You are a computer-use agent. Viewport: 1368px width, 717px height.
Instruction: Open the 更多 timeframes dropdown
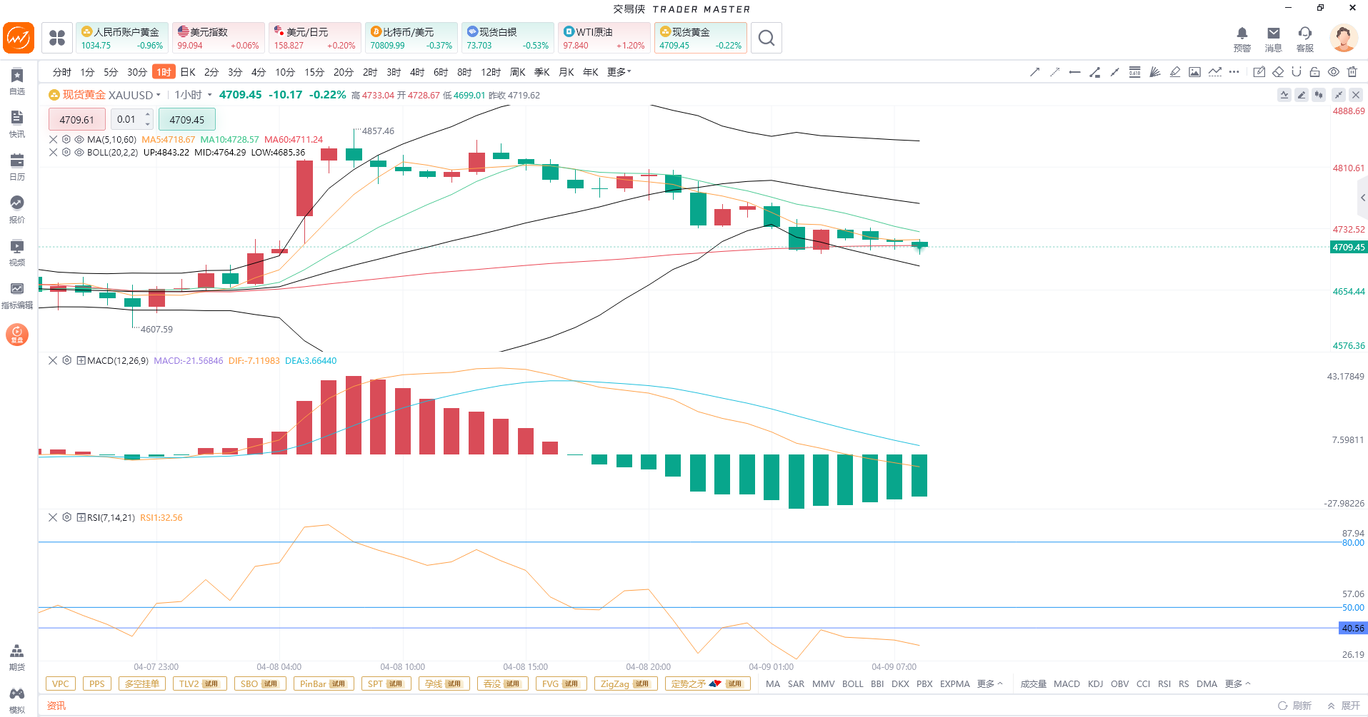(x=619, y=72)
